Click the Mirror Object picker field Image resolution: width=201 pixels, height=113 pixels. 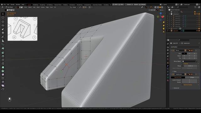tap(189, 62)
